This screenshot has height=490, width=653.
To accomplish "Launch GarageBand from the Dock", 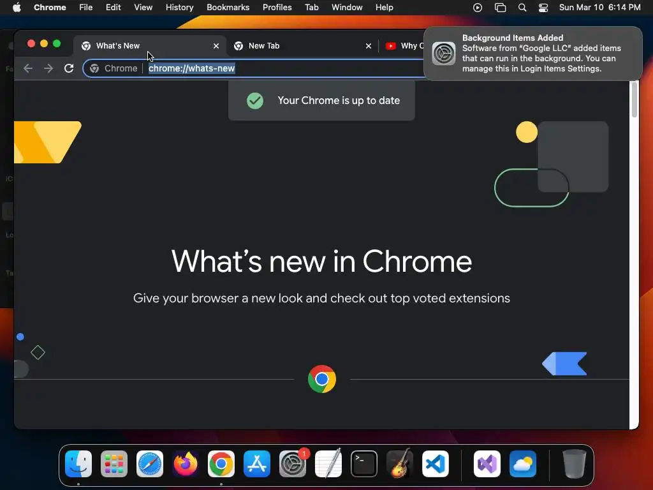I will (x=400, y=464).
